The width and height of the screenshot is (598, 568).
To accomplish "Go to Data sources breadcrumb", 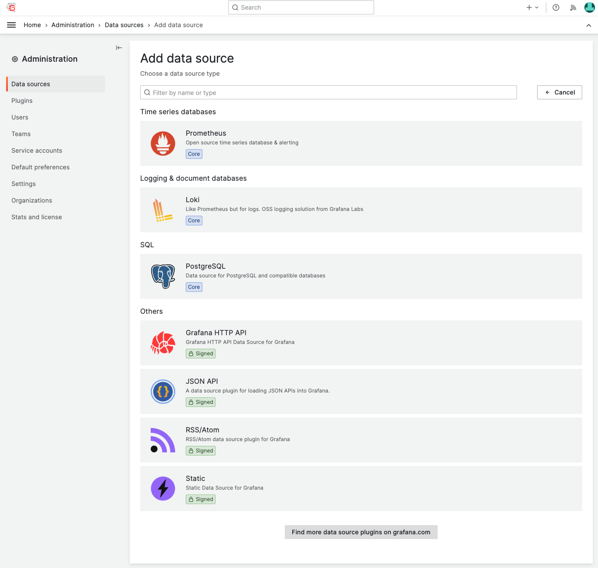I will point(124,25).
